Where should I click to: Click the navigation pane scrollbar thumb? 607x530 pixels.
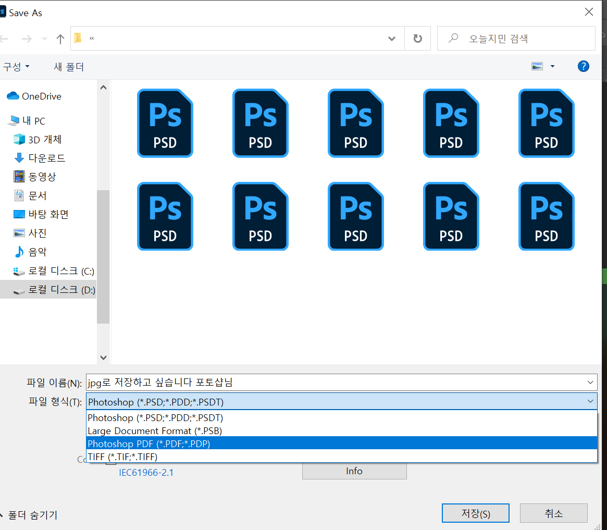tap(103, 256)
